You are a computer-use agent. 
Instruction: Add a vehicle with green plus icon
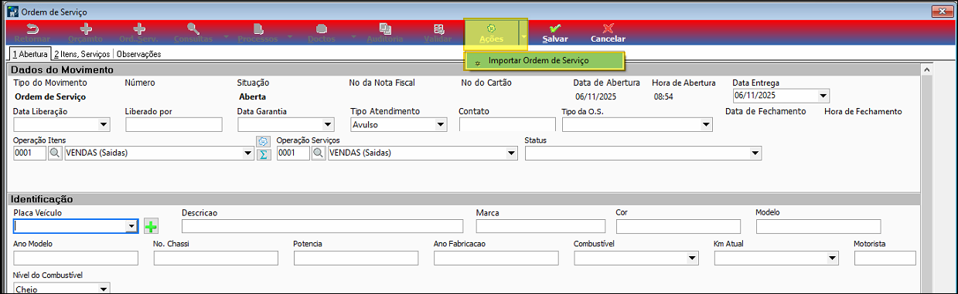[151, 226]
